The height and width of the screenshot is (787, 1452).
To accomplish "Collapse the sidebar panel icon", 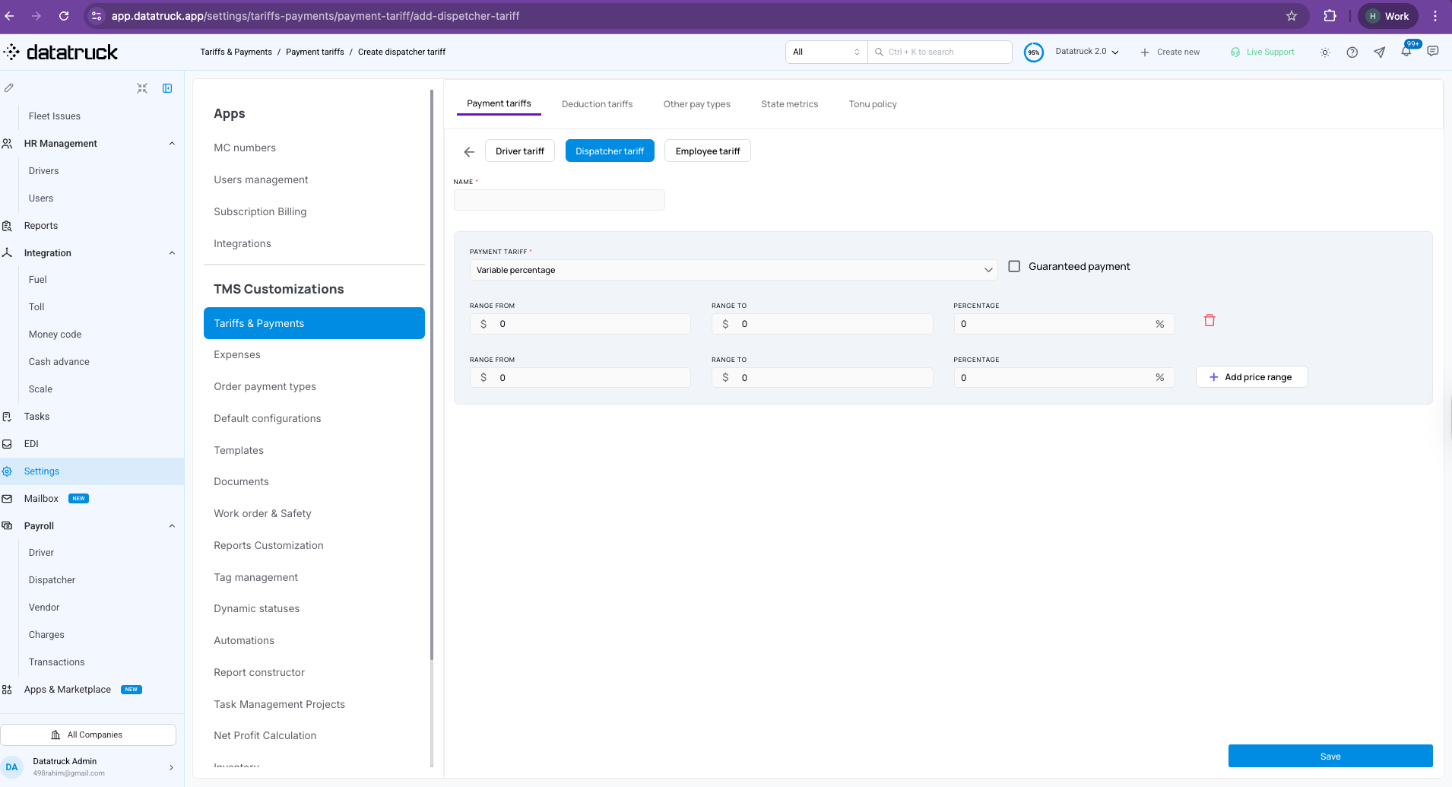I will (167, 88).
